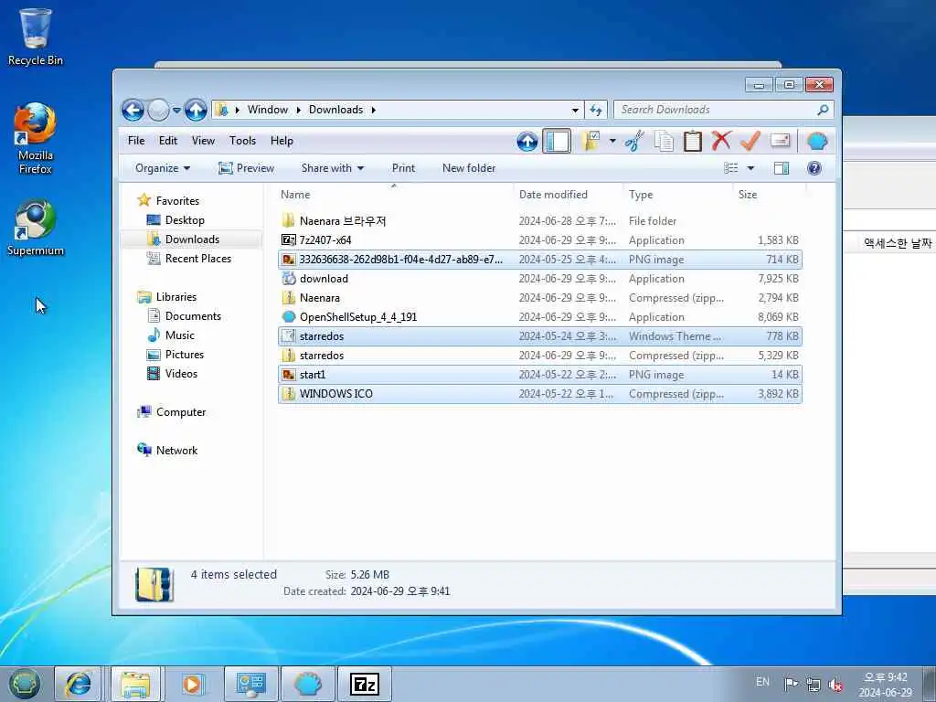The image size is (936, 702).
Task: Open the Pictures library
Action: 184,355
